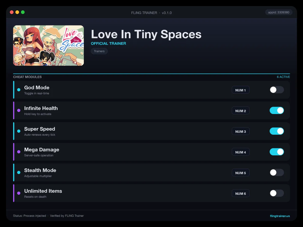
Task: Click the green maximize window button
Action: click(23, 12)
